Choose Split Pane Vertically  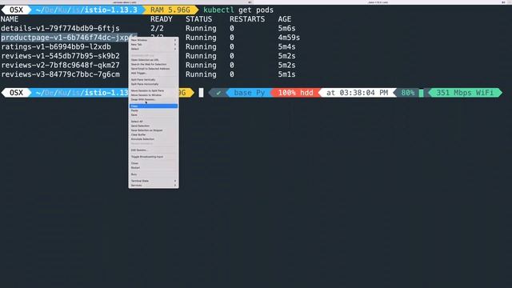tap(154, 80)
